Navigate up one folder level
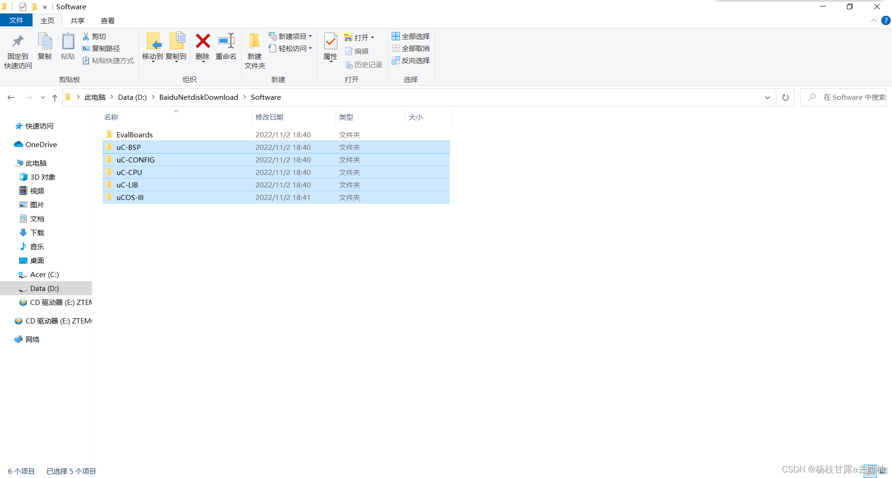Viewport: 892px width, 478px height. pos(55,97)
